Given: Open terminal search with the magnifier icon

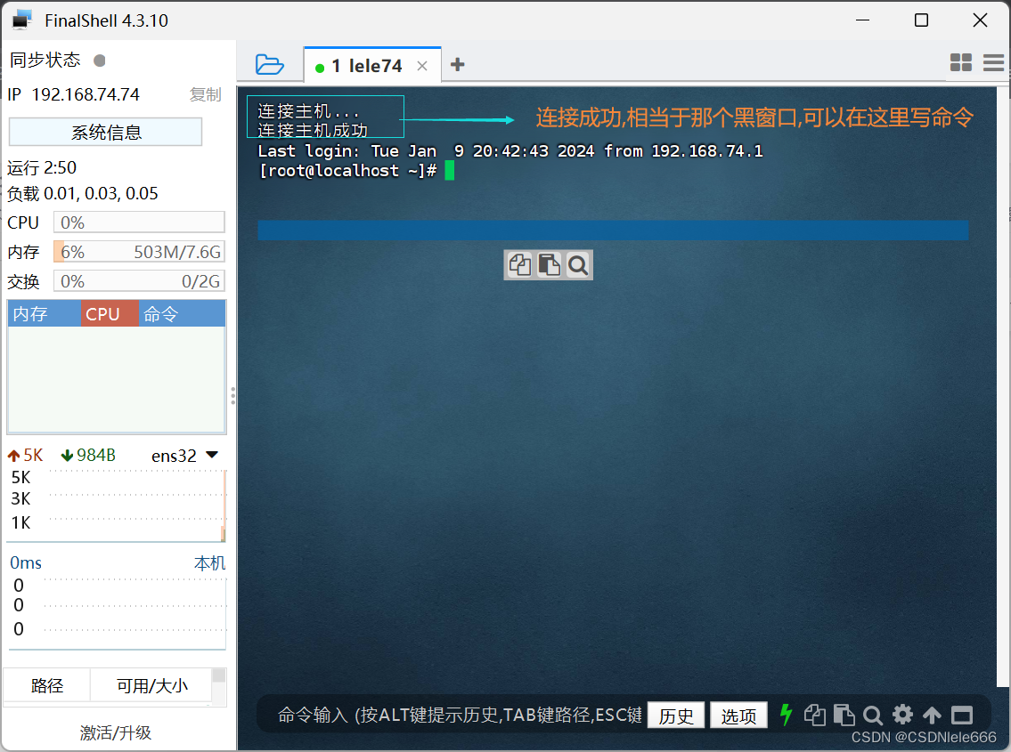Looking at the screenshot, I should point(873,715).
